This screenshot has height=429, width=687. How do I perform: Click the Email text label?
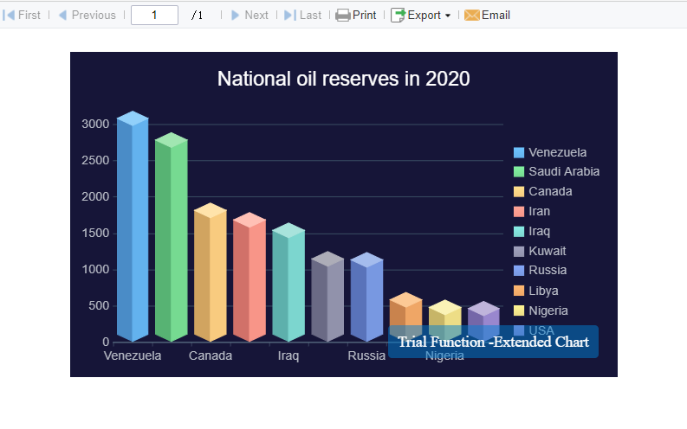(496, 16)
